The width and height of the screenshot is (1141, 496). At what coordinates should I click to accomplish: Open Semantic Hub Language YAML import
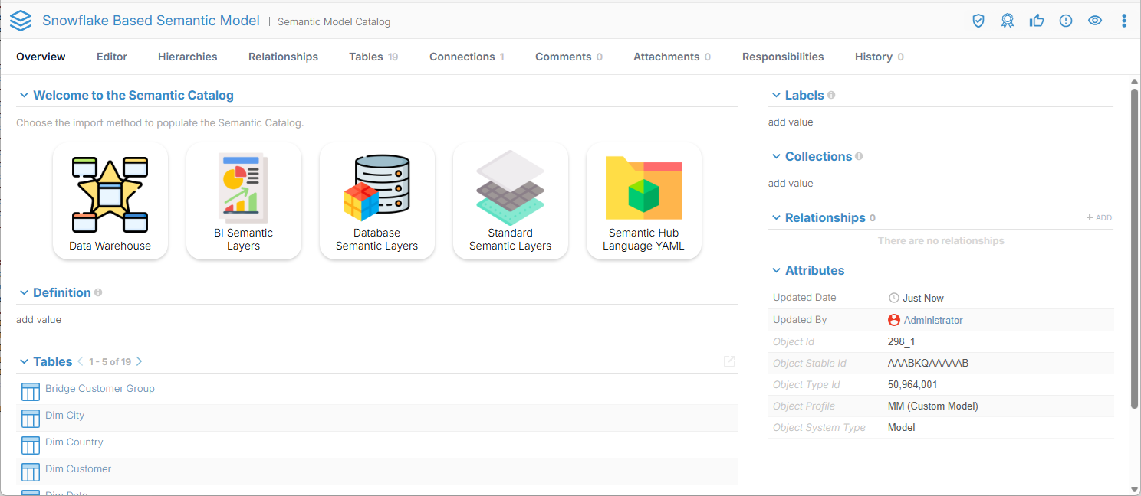tap(643, 201)
